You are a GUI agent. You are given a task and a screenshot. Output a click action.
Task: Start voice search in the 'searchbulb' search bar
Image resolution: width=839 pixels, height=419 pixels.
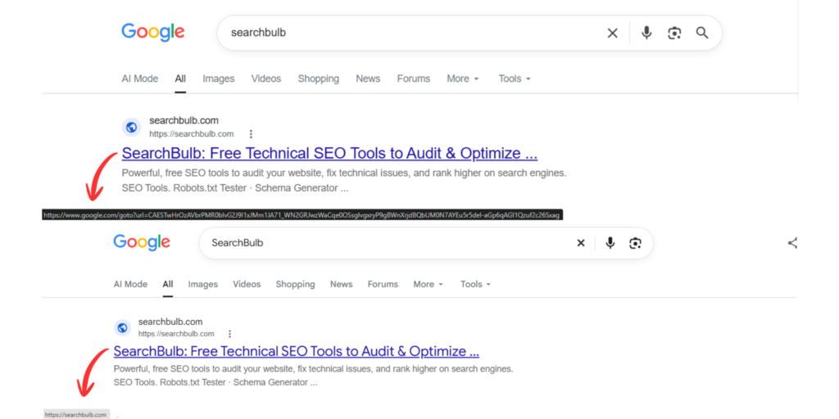646,33
